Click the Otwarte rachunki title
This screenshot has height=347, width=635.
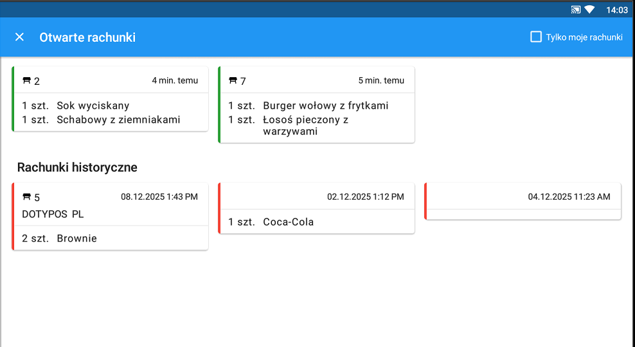pos(87,37)
